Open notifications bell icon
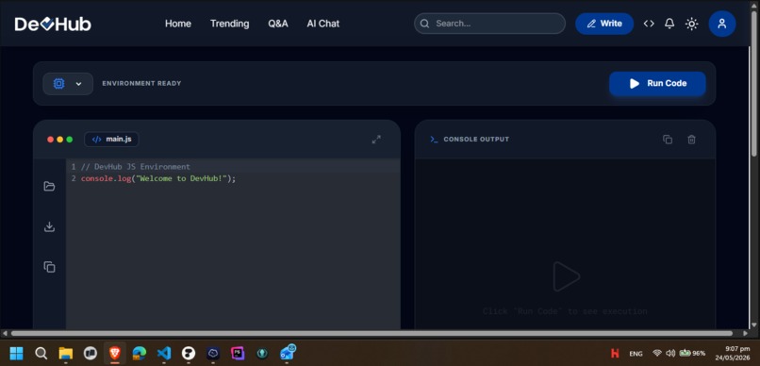 pos(669,24)
